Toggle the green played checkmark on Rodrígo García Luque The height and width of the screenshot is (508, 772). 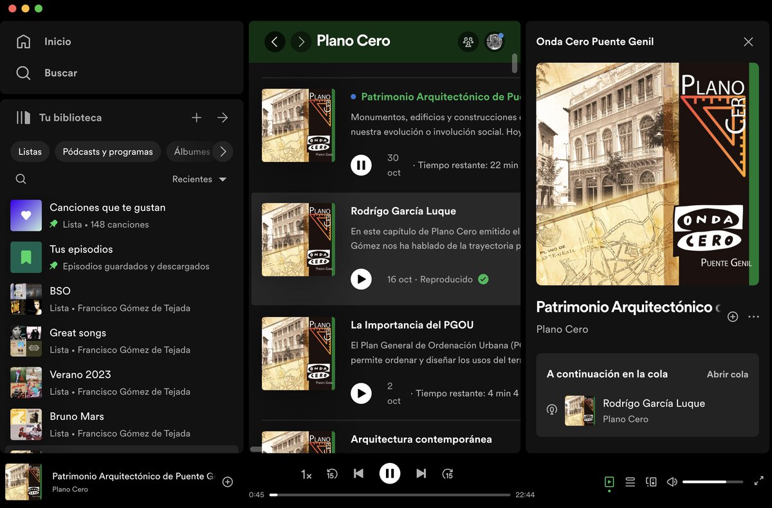(x=483, y=279)
